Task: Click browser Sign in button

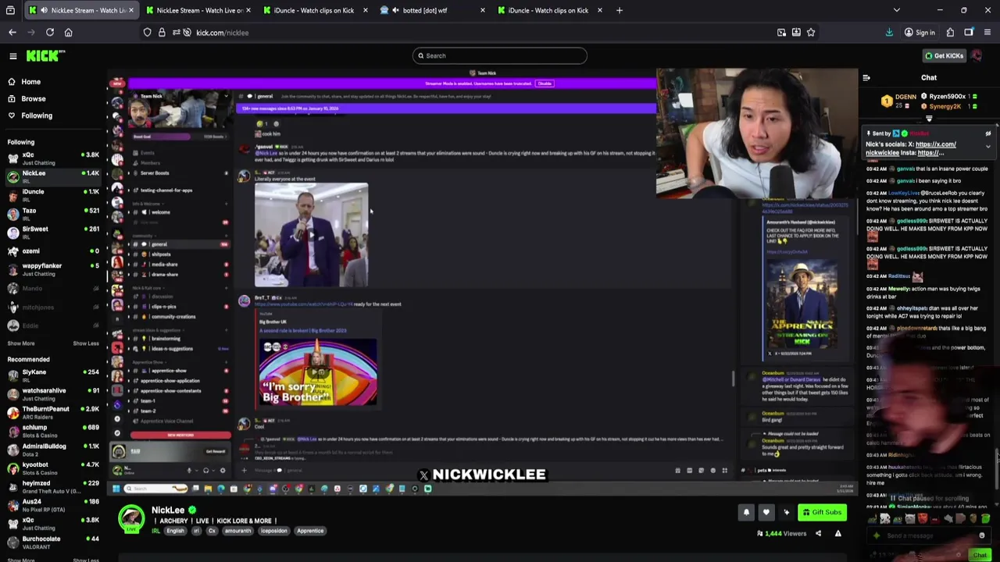Action: pos(920,33)
